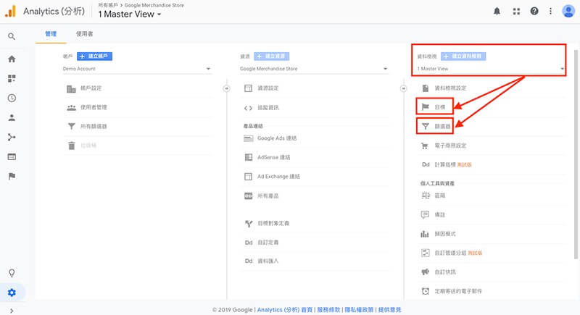
Task: Open the Help question mark icon
Action: [x=534, y=11]
